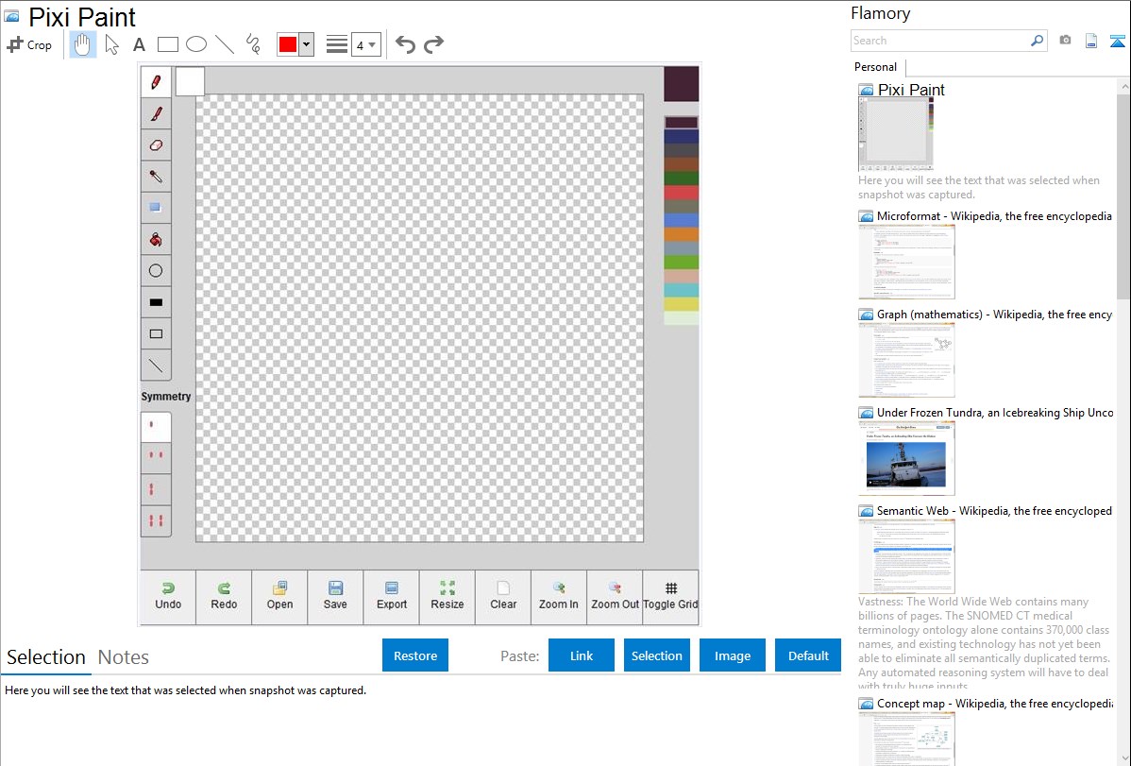Screen dimensions: 1131x766
Task: Choose the ellipse shape annotation tool
Action: 195,44
